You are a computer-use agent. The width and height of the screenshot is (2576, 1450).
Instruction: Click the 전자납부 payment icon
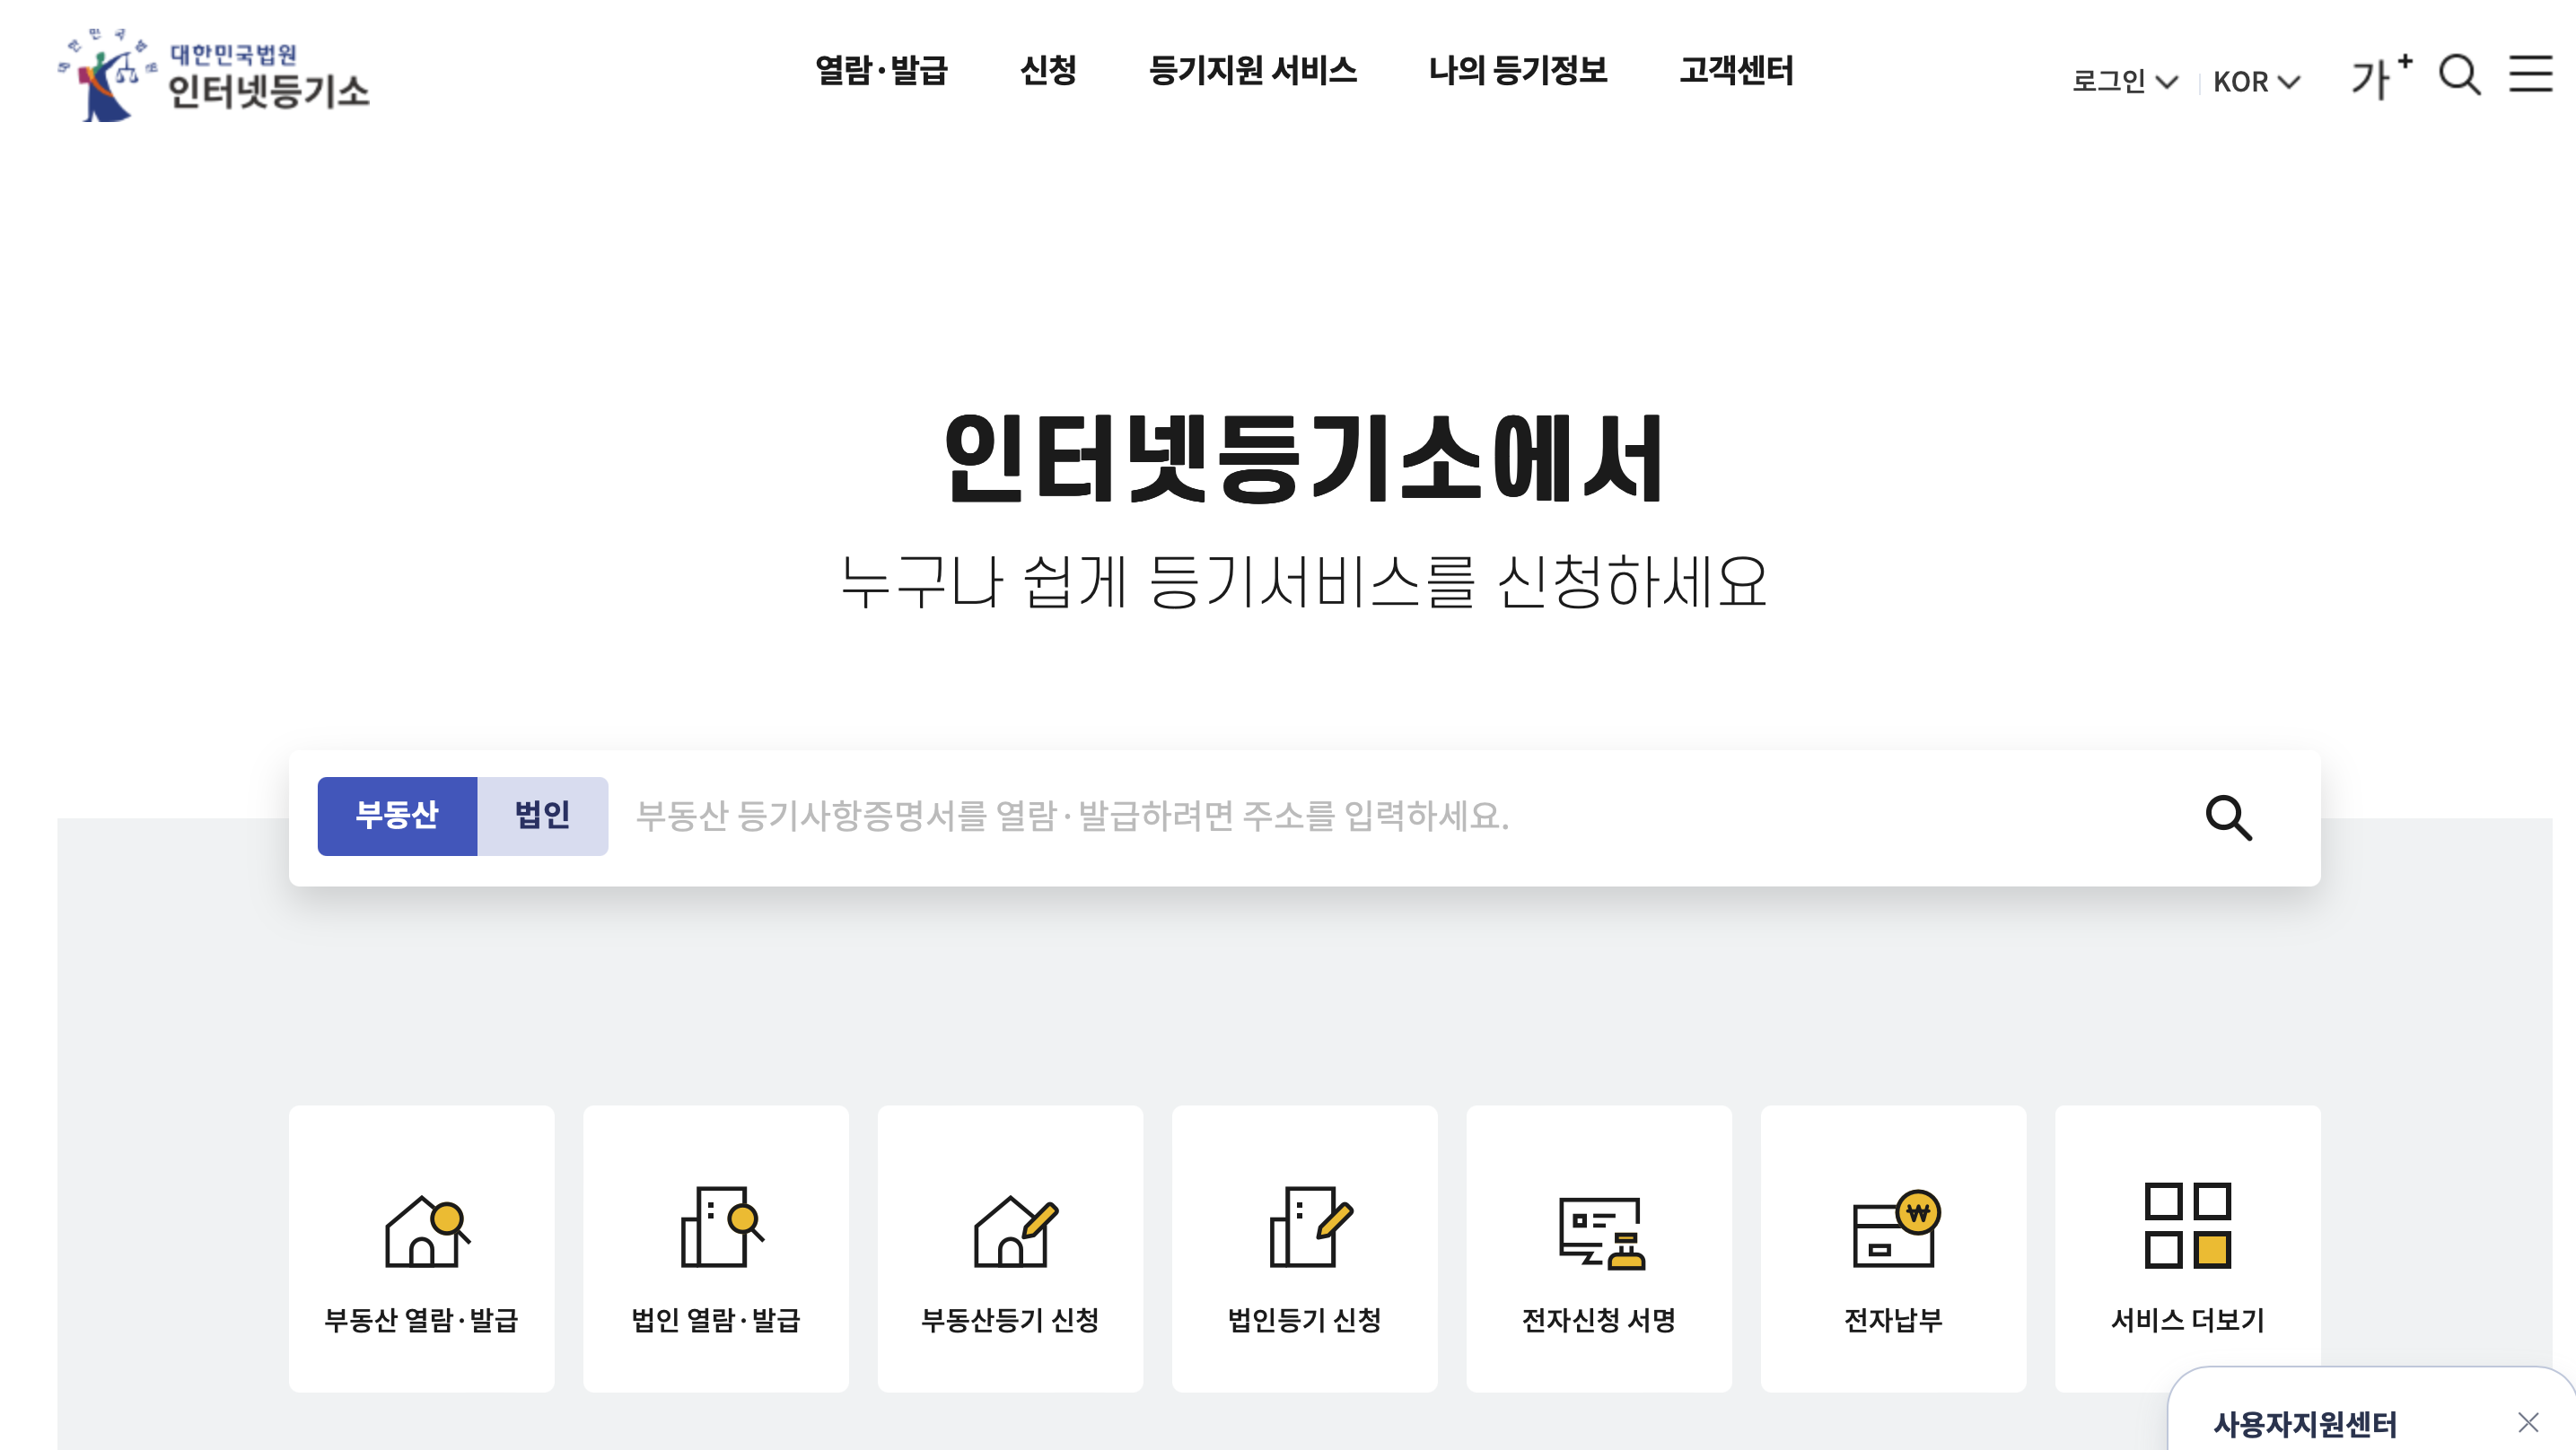[1895, 1229]
